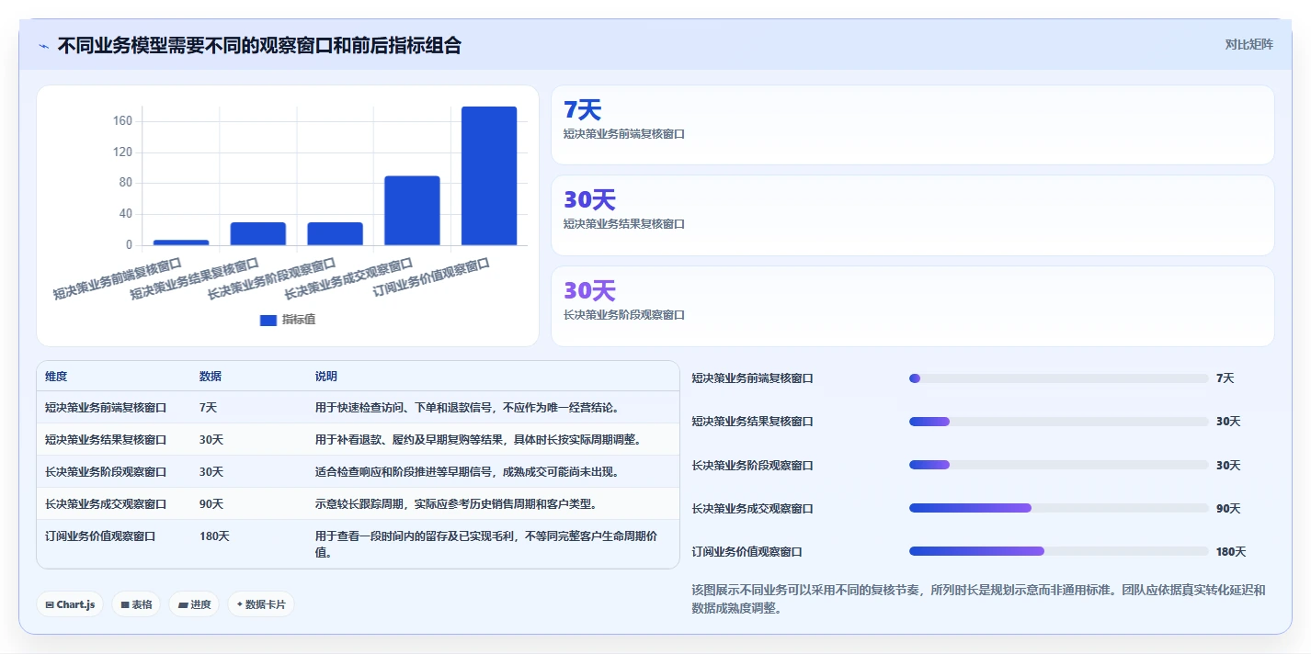Click the 数据卡片 chip

(x=261, y=604)
